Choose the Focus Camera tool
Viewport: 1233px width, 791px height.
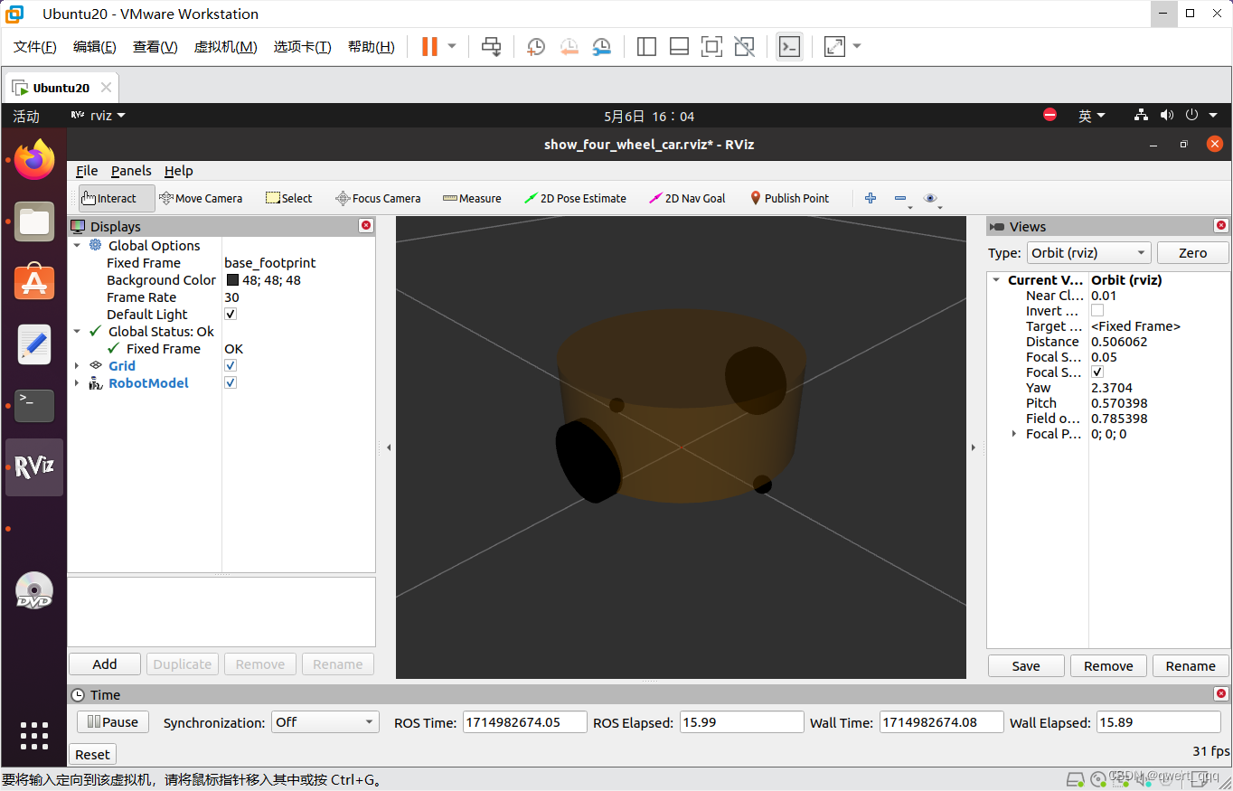377,198
